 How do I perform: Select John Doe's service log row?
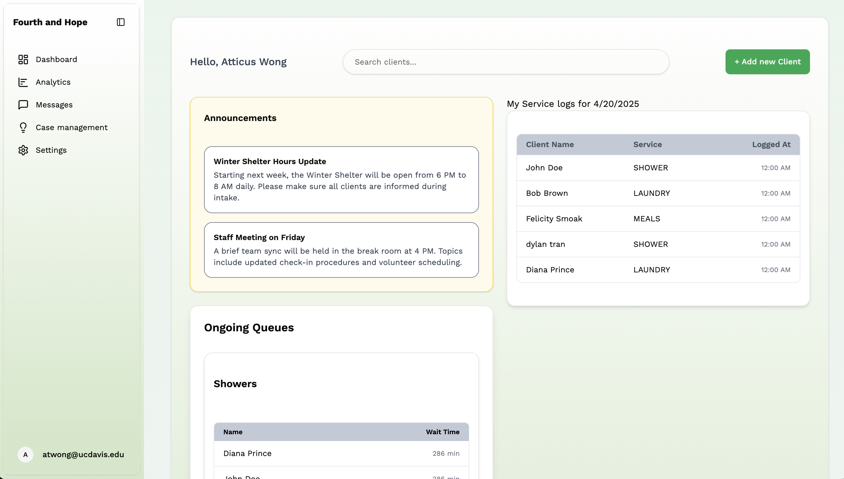tap(658, 168)
